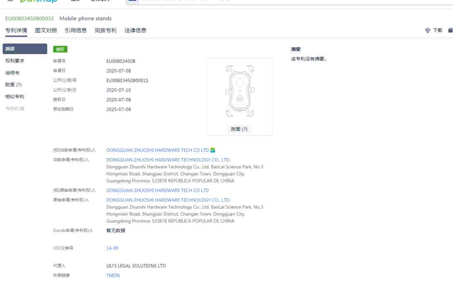The image size is (453, 284).
Task: Open the LOC classification 14-99 link
Action: pos(112,248)
